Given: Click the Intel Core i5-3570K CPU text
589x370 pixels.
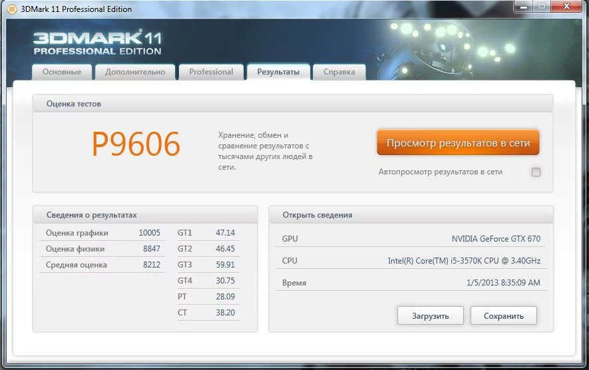Looking at the screenshot, I should 465,261.
